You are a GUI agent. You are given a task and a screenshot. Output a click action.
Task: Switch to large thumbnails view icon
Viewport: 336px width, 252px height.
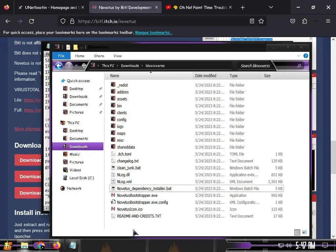[x=304, y=232]
